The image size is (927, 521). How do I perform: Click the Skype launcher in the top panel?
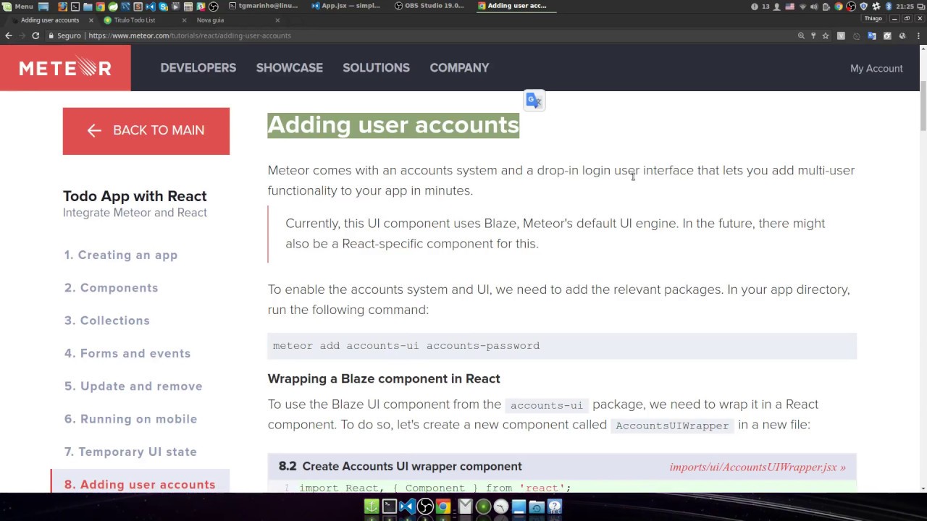coord(162,6)
